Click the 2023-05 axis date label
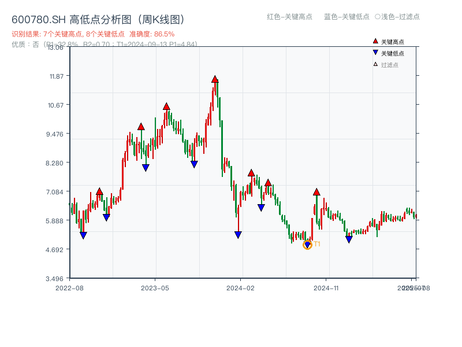462x347 pixels. (154, 287)
